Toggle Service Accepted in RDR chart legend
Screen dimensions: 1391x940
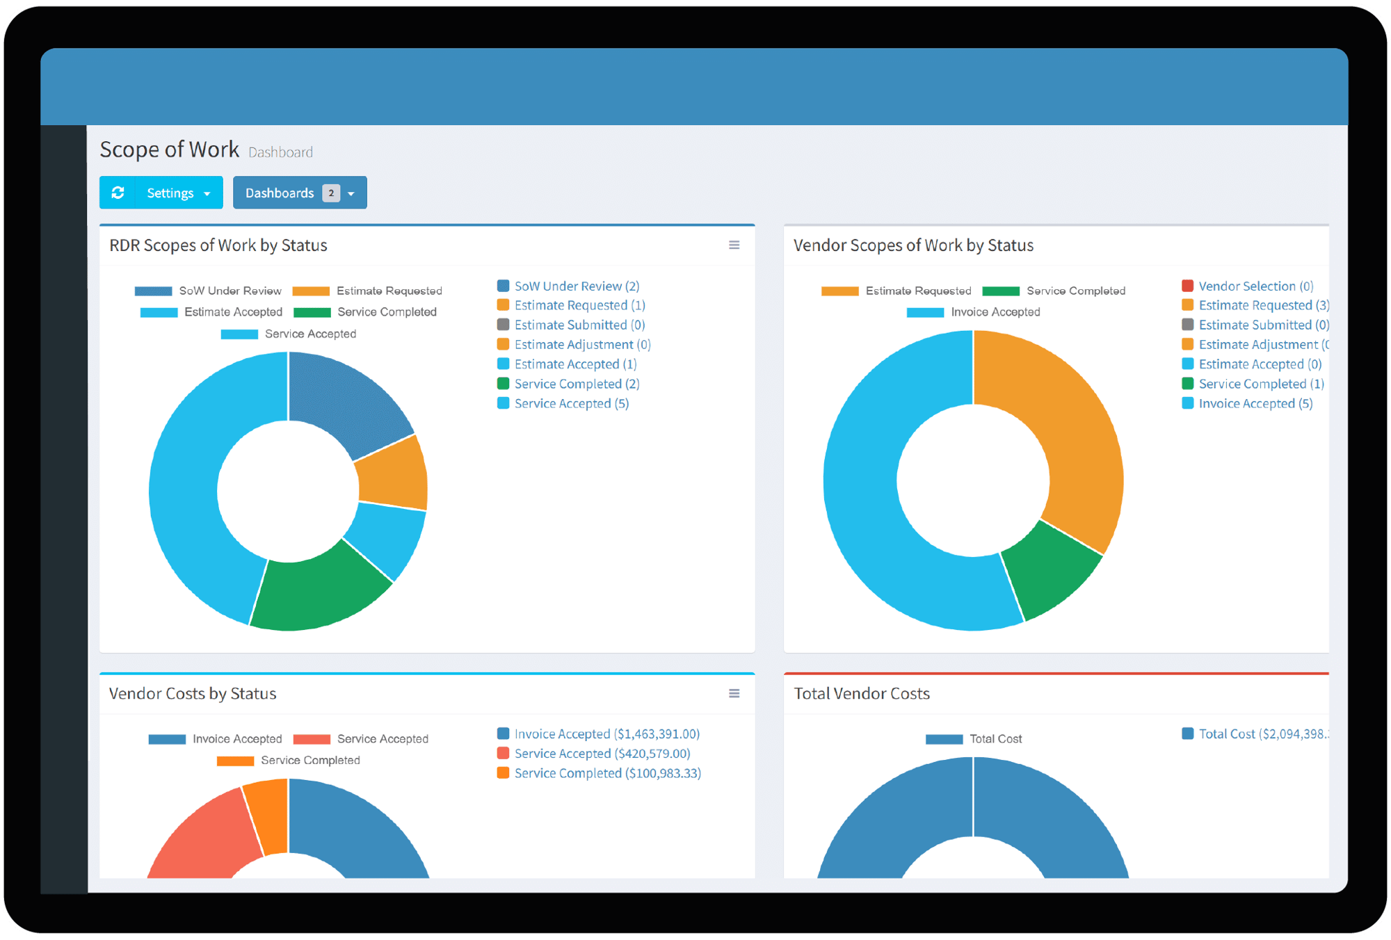[x=289, y=334]
